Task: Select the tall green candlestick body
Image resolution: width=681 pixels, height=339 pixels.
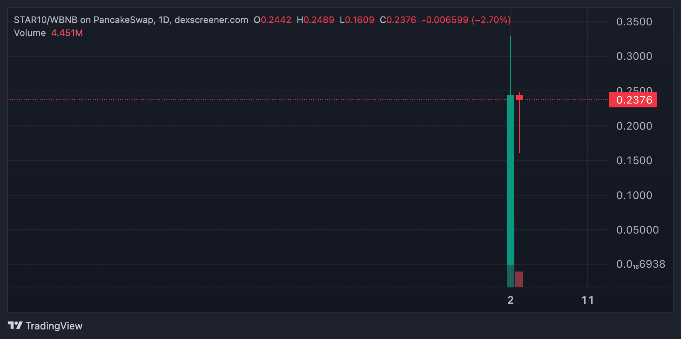Action: (x=511, y=180)
